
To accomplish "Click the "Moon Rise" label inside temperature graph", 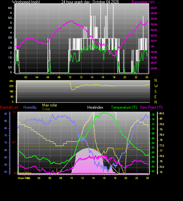I will click(x=24, y=173).
